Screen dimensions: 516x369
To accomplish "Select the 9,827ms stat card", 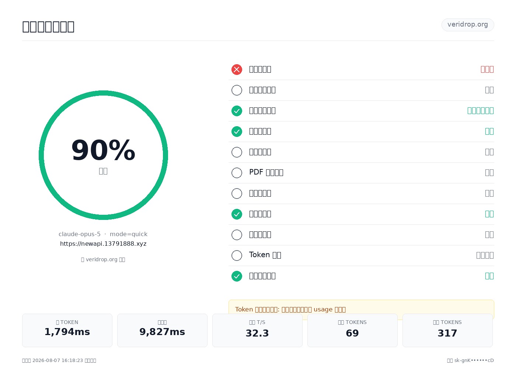I will point(162,330).
